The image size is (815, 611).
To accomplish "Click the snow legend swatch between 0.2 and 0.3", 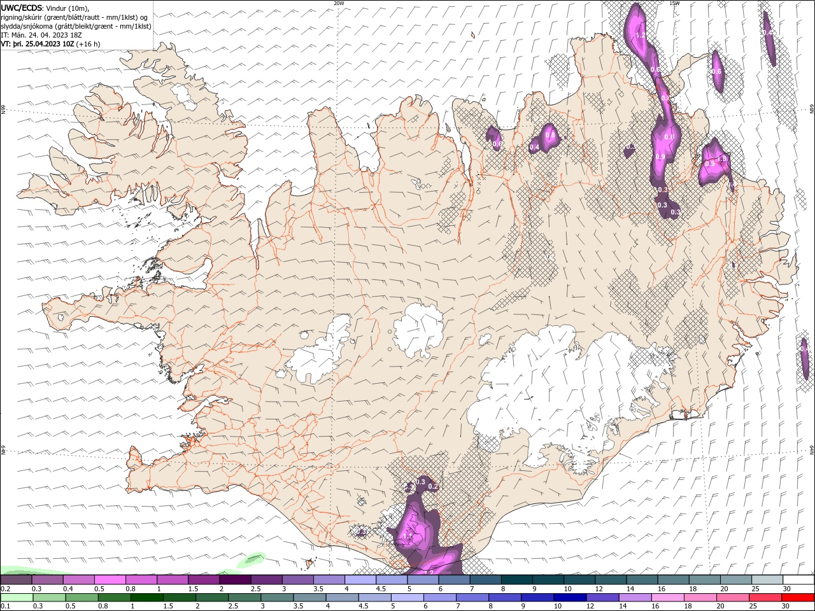I will tap(16, 580).
